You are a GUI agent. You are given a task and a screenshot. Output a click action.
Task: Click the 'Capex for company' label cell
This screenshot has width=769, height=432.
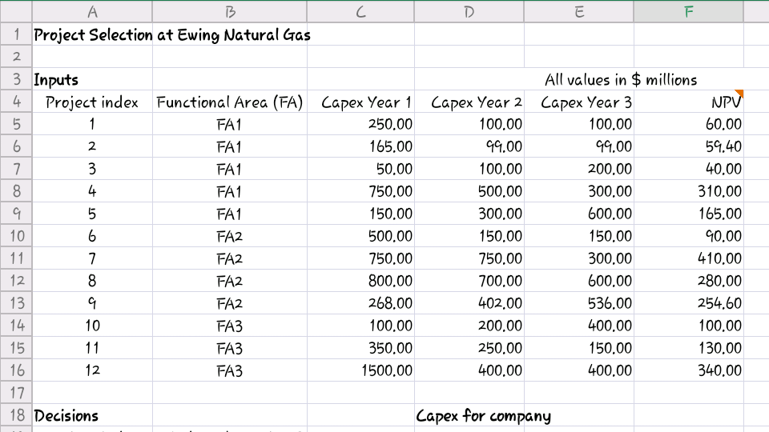(x=483, y=416)
